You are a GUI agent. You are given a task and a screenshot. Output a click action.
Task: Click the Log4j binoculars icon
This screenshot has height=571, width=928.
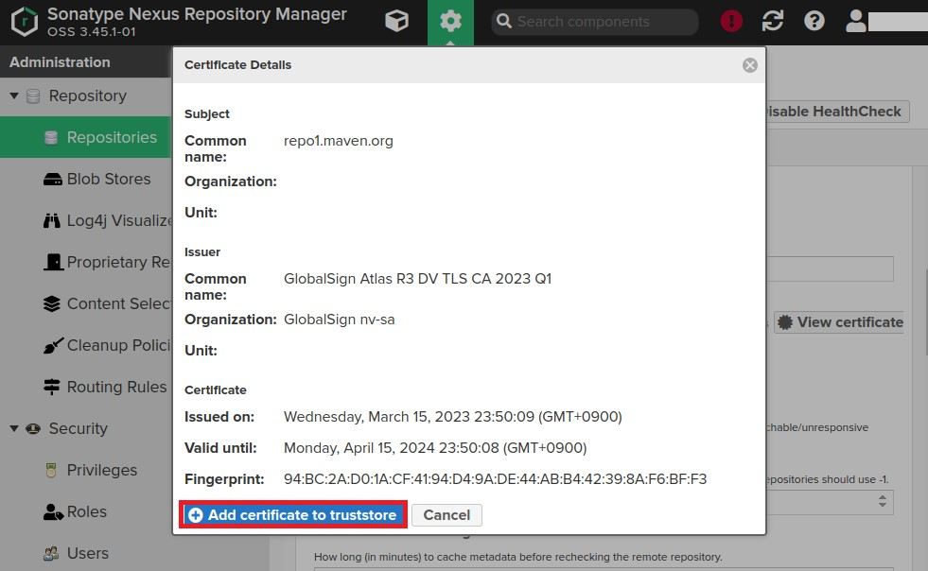(52, 220)
